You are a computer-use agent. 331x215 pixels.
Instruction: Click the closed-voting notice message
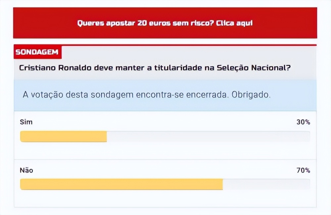click(x=147, y=95)
